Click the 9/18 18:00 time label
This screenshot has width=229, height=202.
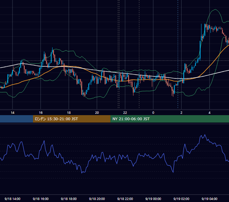pyautogui.click(x=69, y=199)
